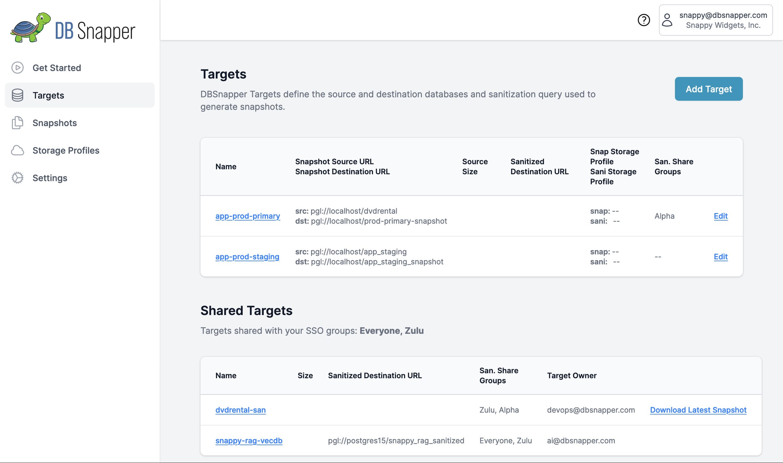Image resolution: width=783 pixels, height=463 pixels.
Task: Click the Storage Profiles cloud icon
Action: pos(18,150)
